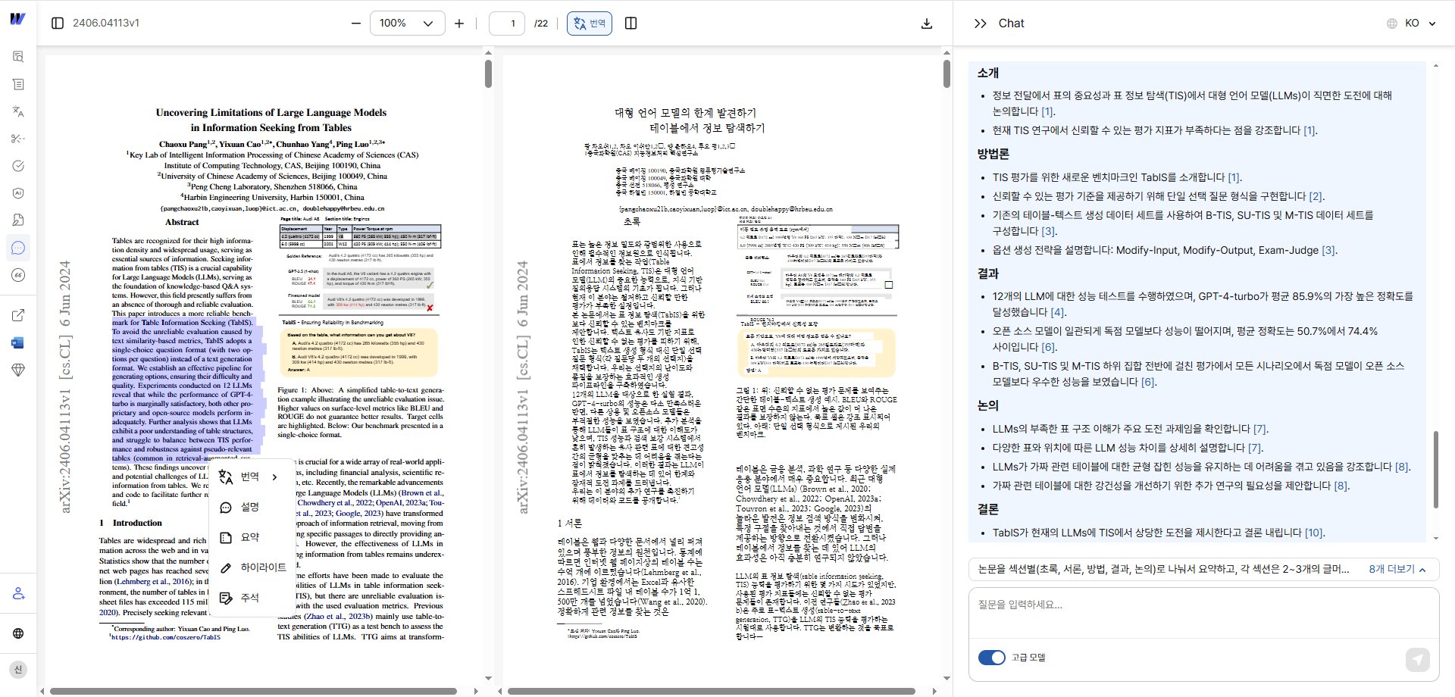1455x697 pixels.
Task: Open the 100% zoom level dropdown
Action: click(x=408, y=23)
